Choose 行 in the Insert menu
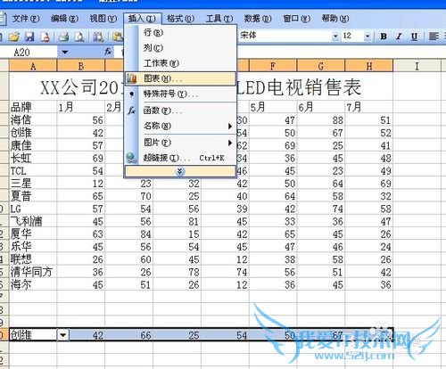 pos(180,32)
